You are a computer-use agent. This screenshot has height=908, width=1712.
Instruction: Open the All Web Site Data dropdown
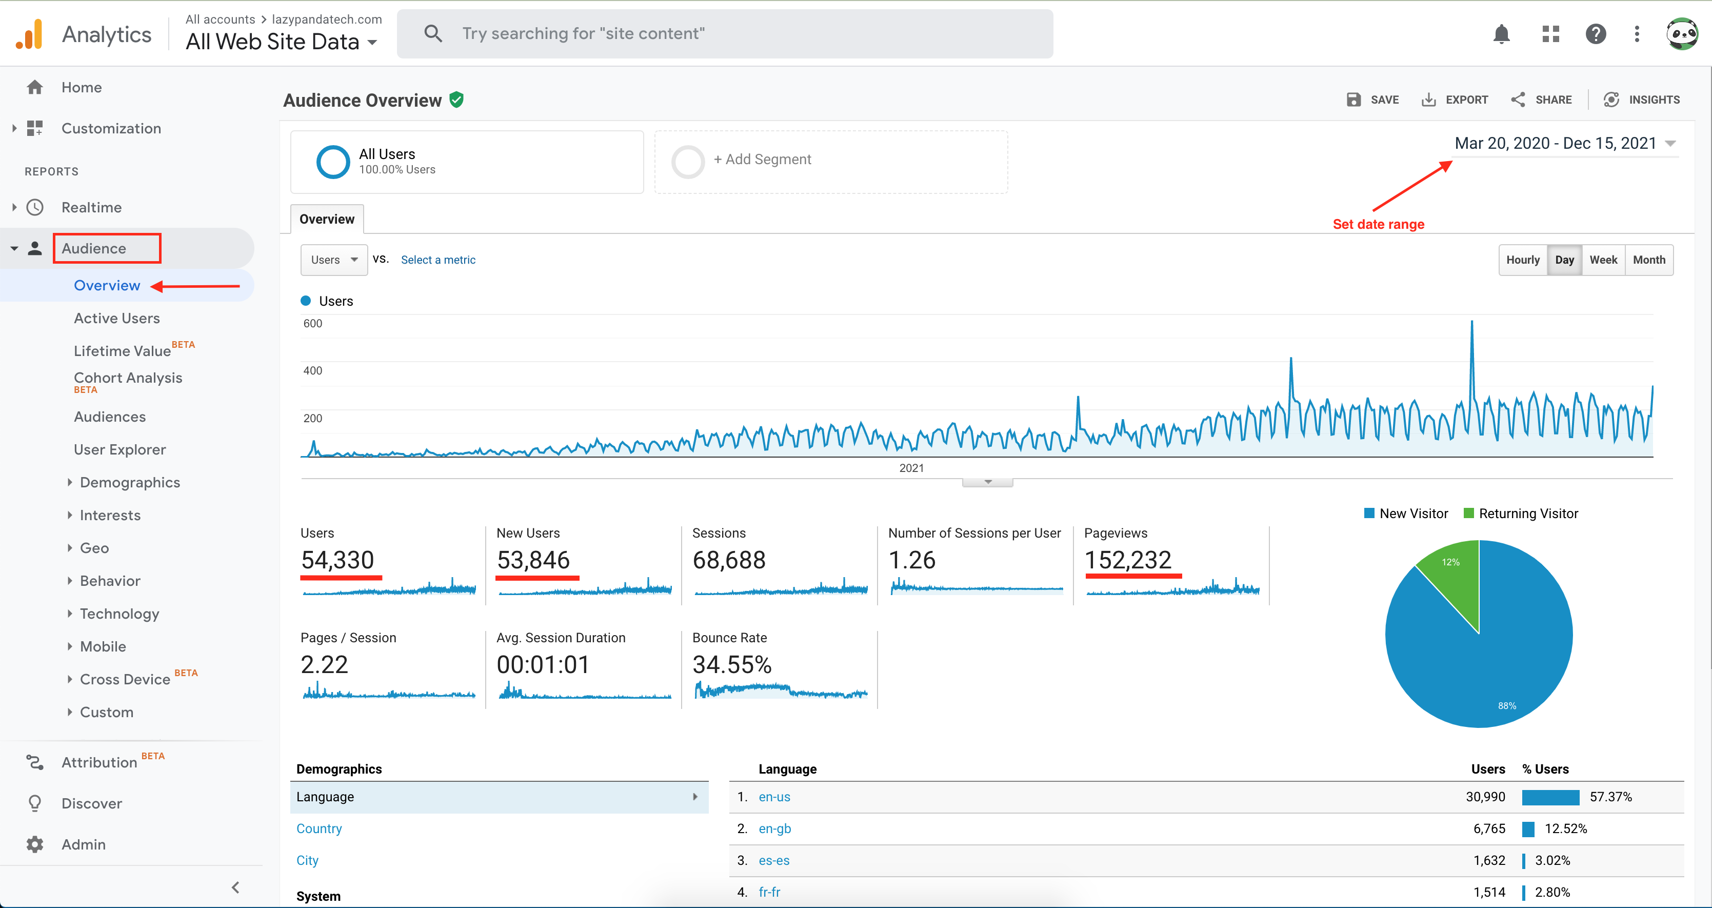pos(282,42)
